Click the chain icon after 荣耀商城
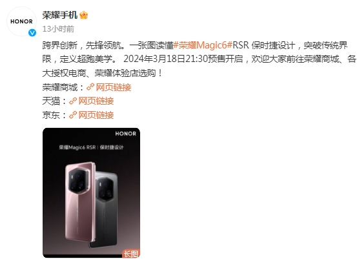 click(x=90, y=87)
